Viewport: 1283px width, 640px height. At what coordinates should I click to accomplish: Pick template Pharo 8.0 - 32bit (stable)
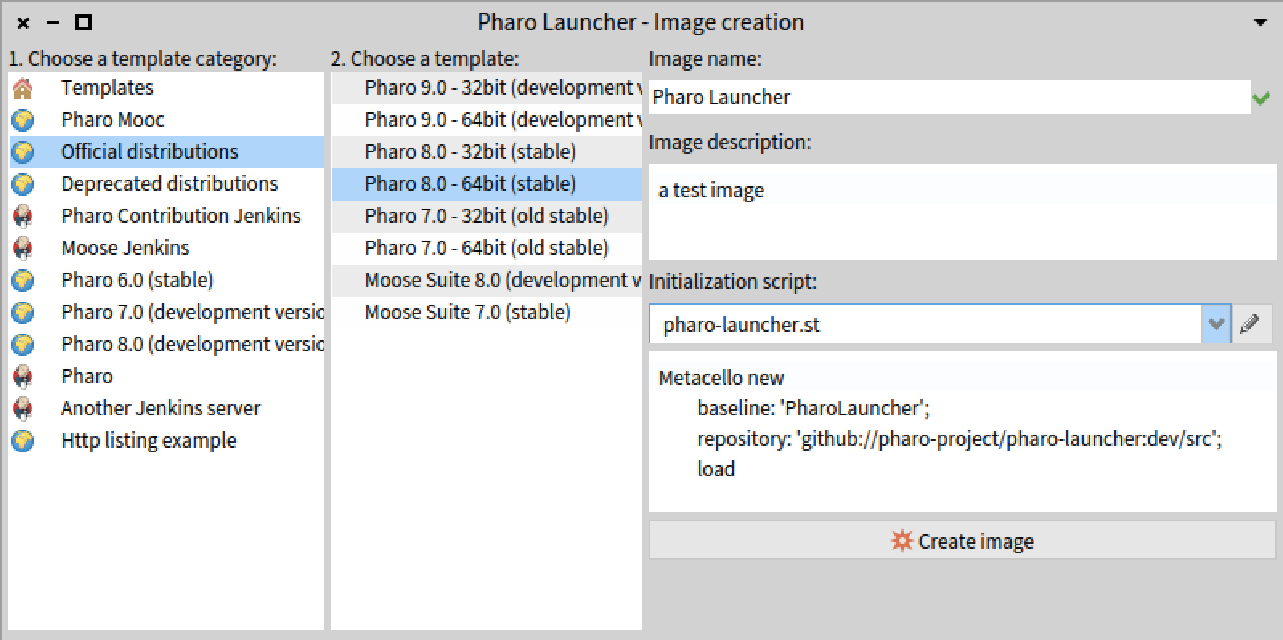pyautogui.click(x=487, y=152)
